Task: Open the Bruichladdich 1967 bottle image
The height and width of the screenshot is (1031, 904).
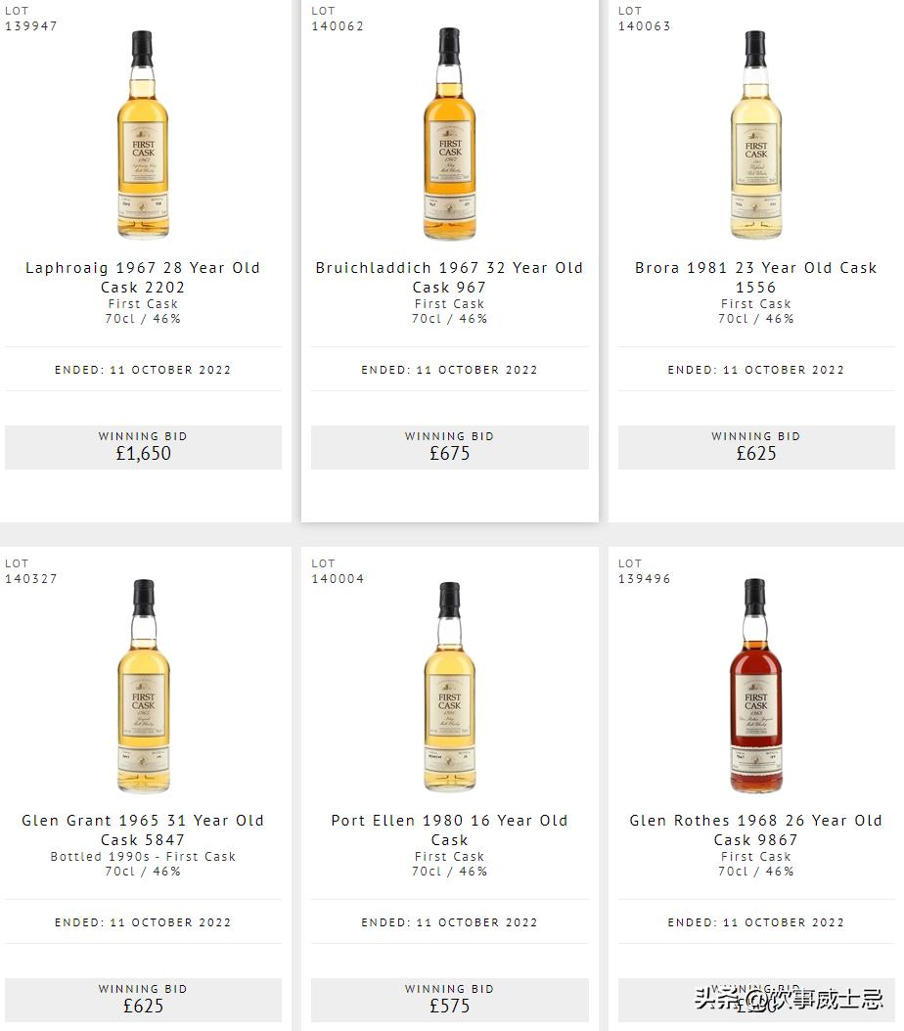Action: [x=449, y=133]
